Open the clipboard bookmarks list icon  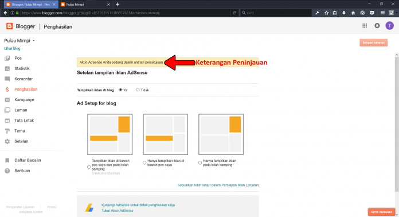pos(335,13)
